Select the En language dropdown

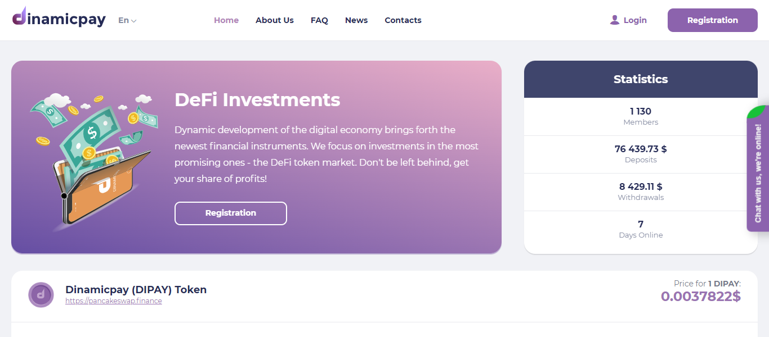[x=127, y=20]
